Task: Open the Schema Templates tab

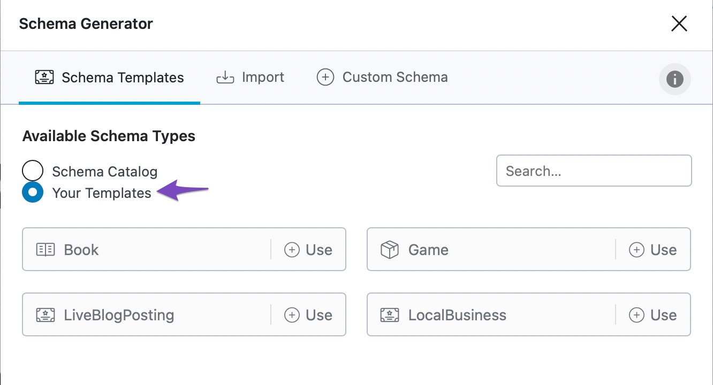Action: (110, 78)
